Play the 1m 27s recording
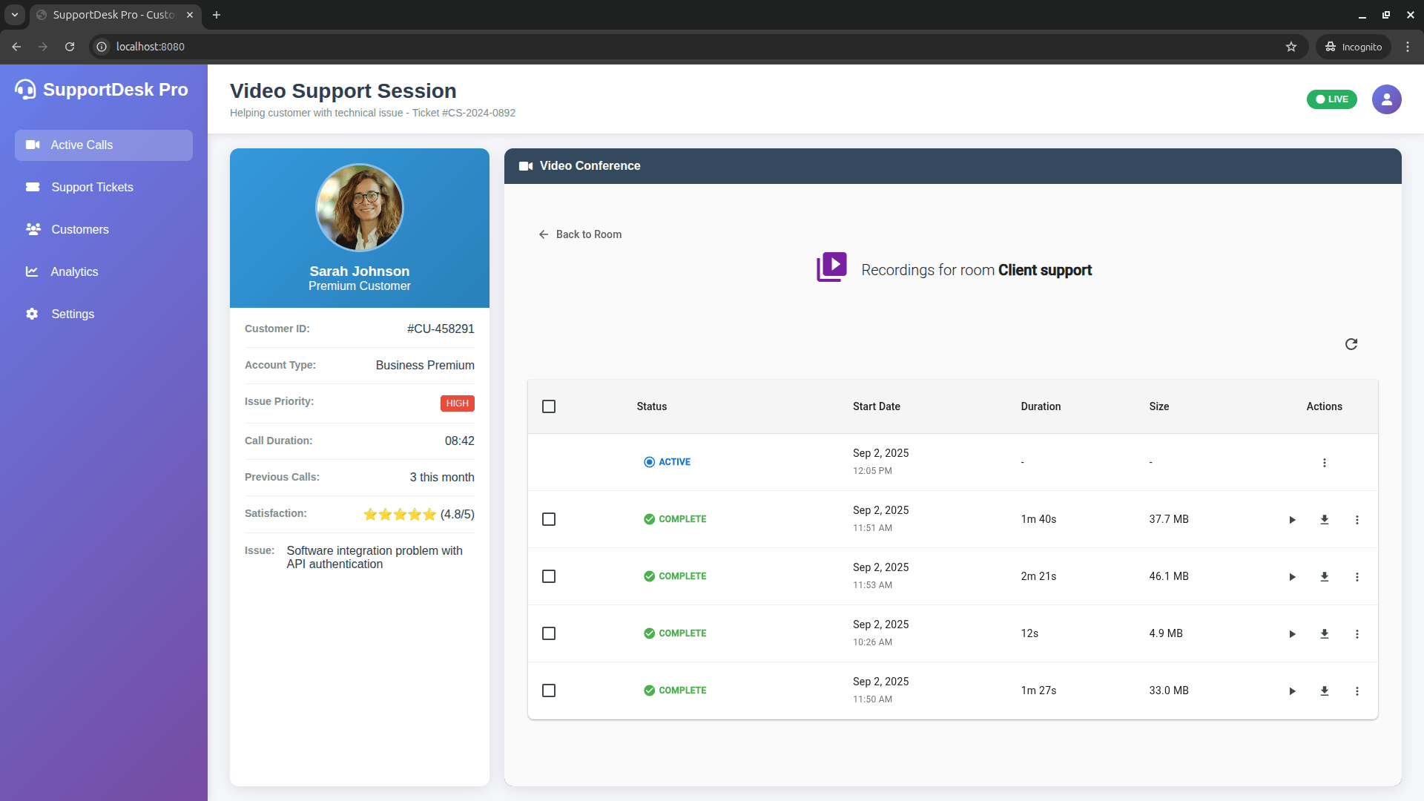The height and width of the screenshot is (801, 1424). [x=1292, y=691]
